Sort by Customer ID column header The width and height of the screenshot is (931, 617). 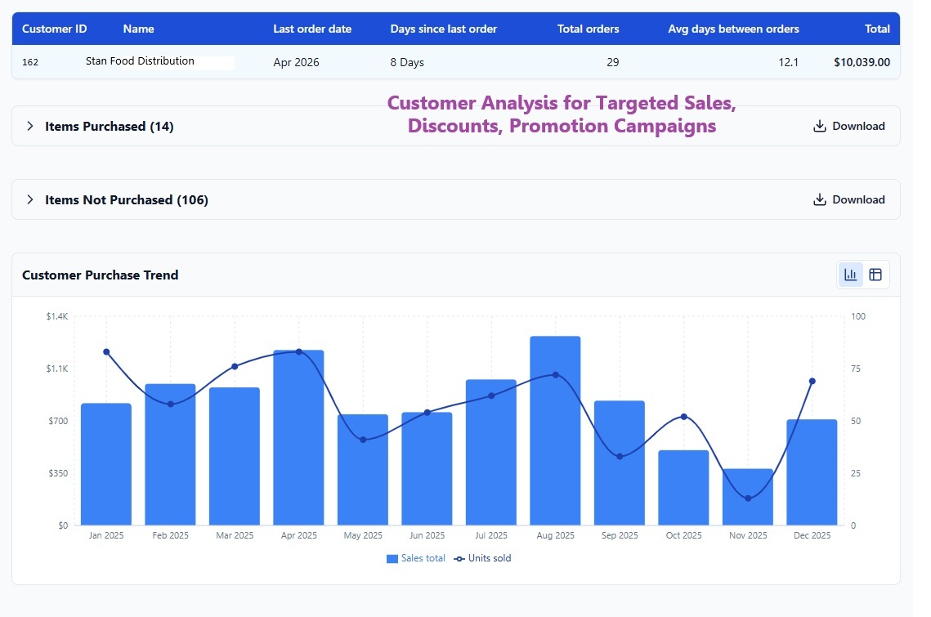[54, 29]
